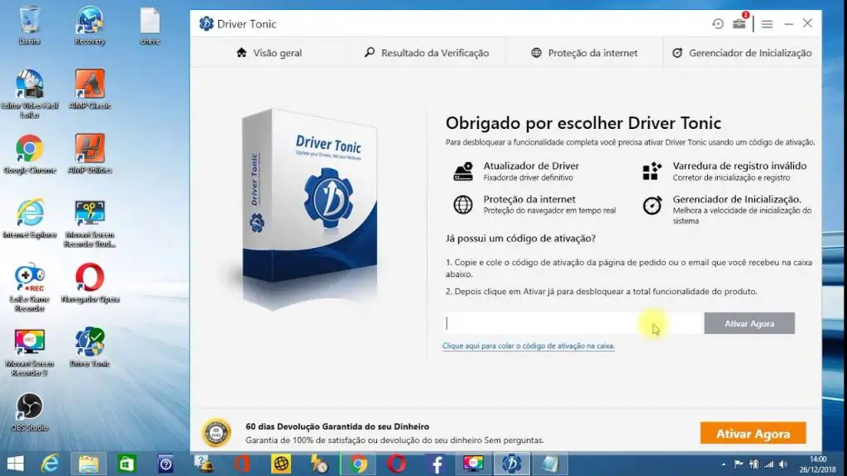This screenshot has width=847, height=476.
Task: Click the volume speaker tray icon
Action: coord(783,464)
